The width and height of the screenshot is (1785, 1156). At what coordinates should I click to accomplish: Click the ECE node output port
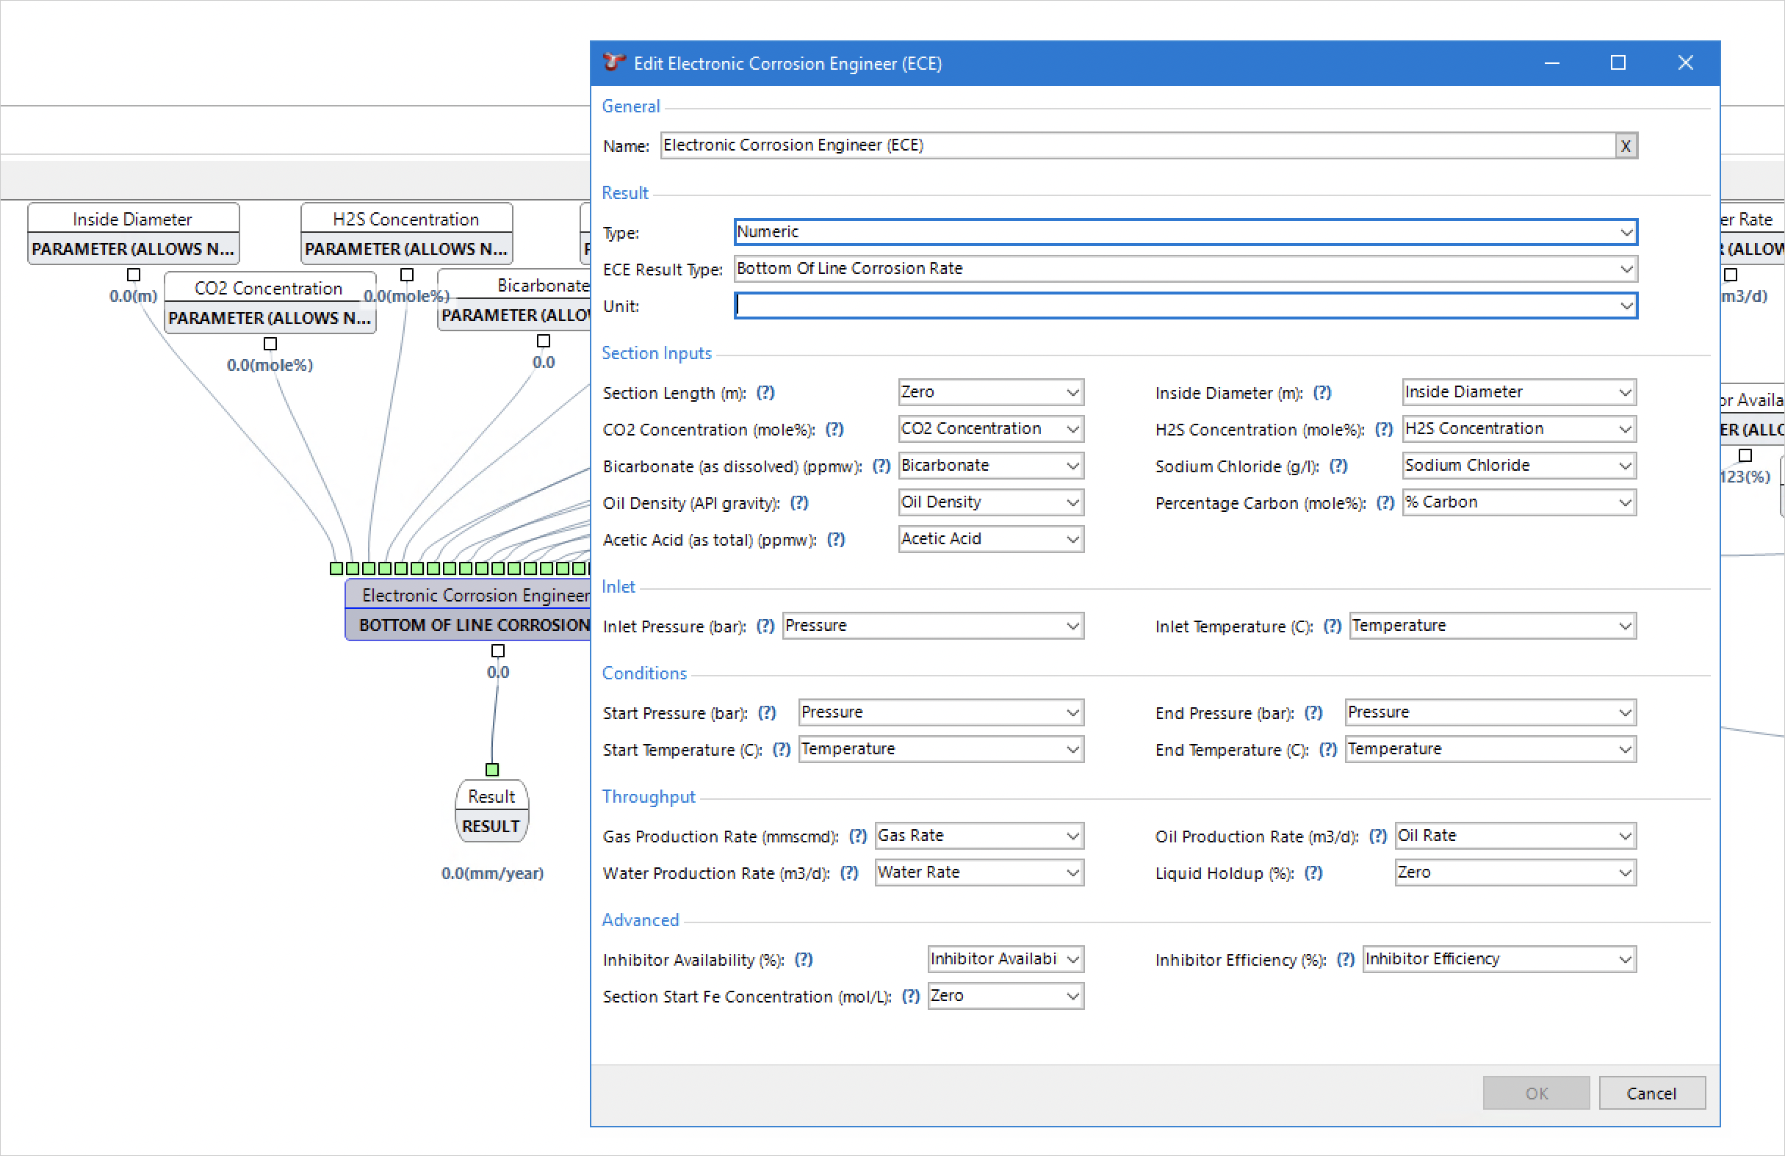pyautogui.click(x=498, y=650)
